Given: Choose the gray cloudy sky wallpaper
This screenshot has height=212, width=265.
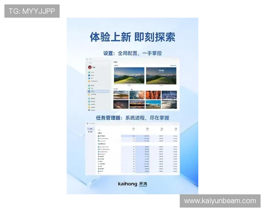Looking at the screenshot, I should click(169, 104).
